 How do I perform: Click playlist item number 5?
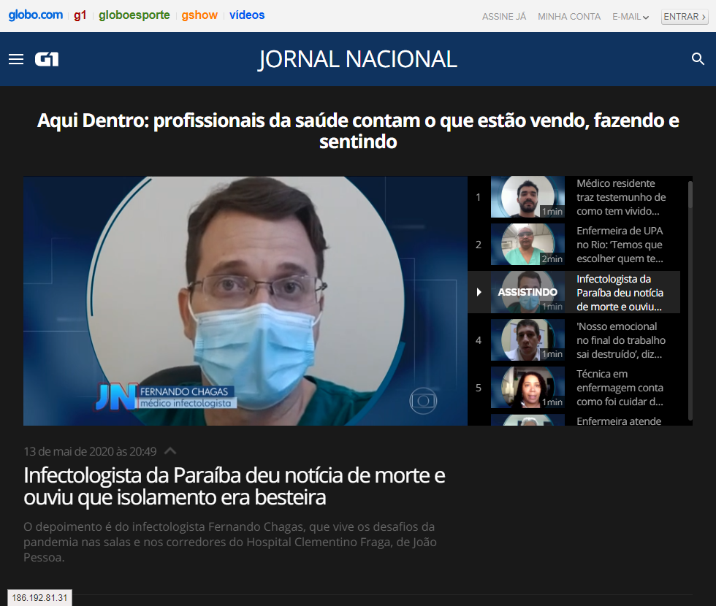click(x=478, y=388)
